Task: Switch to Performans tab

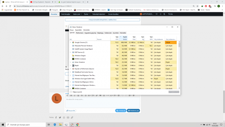Action: point(80,33)
